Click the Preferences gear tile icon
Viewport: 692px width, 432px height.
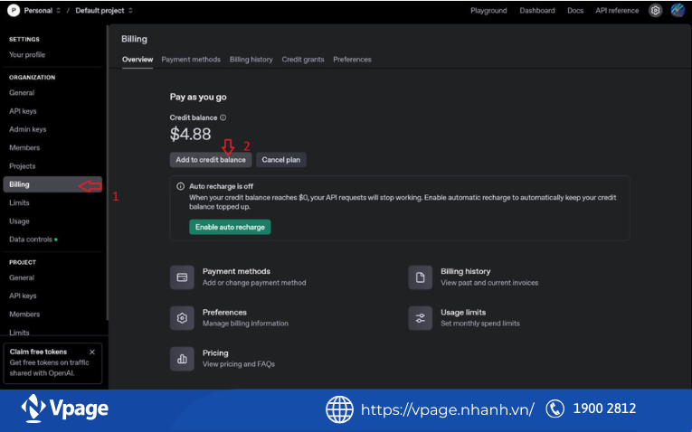[182, 318]
